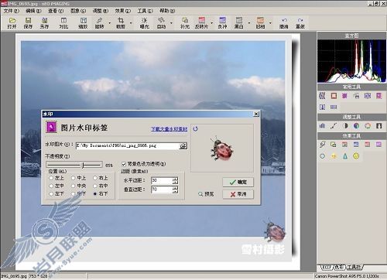Click the 撤消 undo icon

(284, 23)
